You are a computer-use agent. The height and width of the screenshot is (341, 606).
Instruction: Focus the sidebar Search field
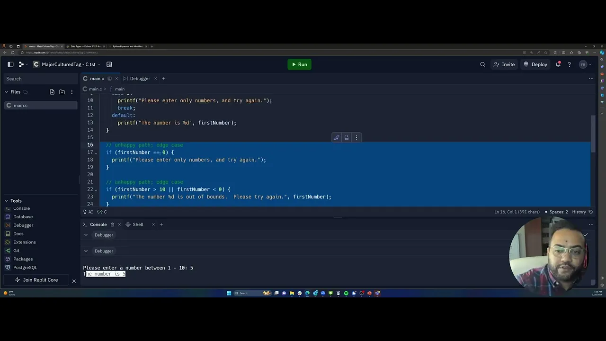coord(41,79)
